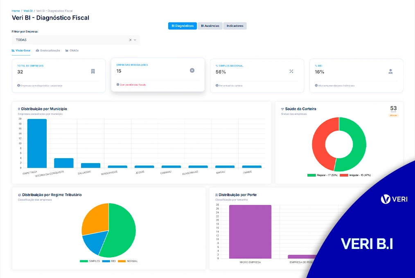Click the Veri logo icon in blue banner
415x278 pixels.
pos(386,199)
